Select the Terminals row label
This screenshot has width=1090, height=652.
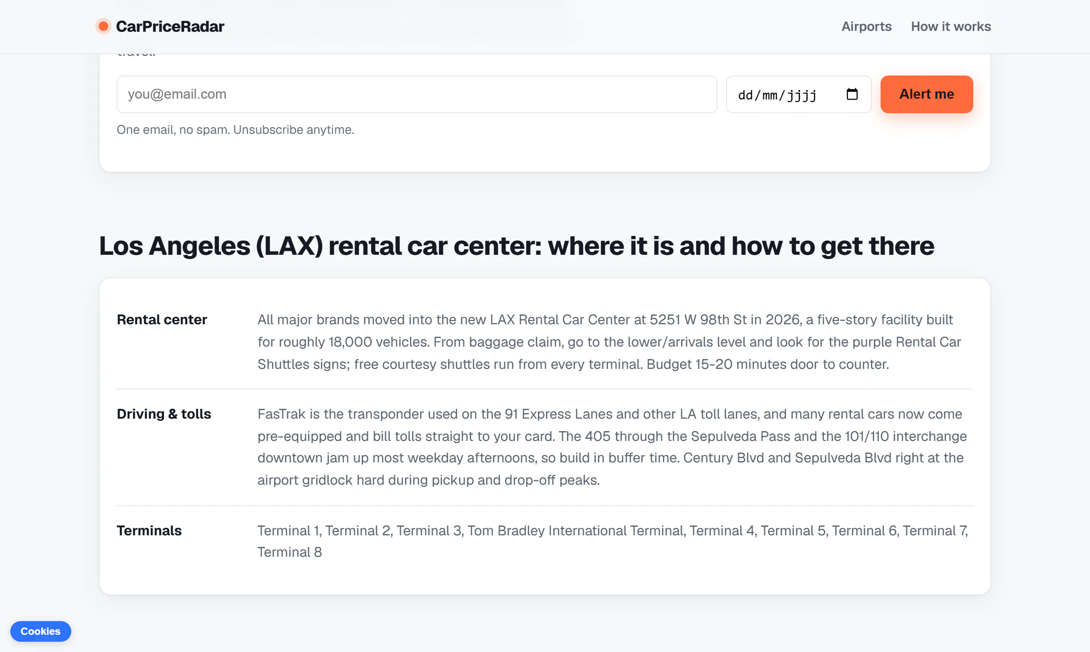click(x=149, y=530)
